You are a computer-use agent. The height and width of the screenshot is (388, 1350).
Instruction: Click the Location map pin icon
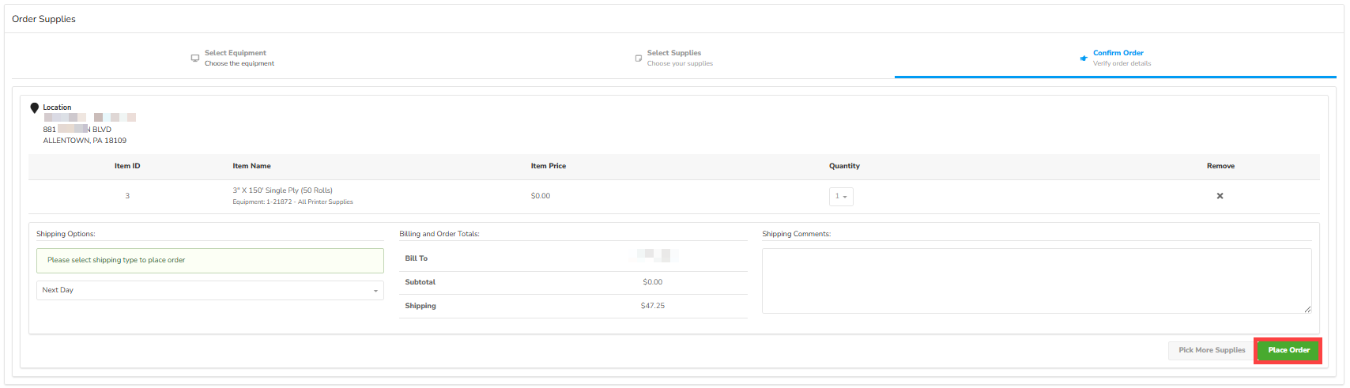point(34,108)
